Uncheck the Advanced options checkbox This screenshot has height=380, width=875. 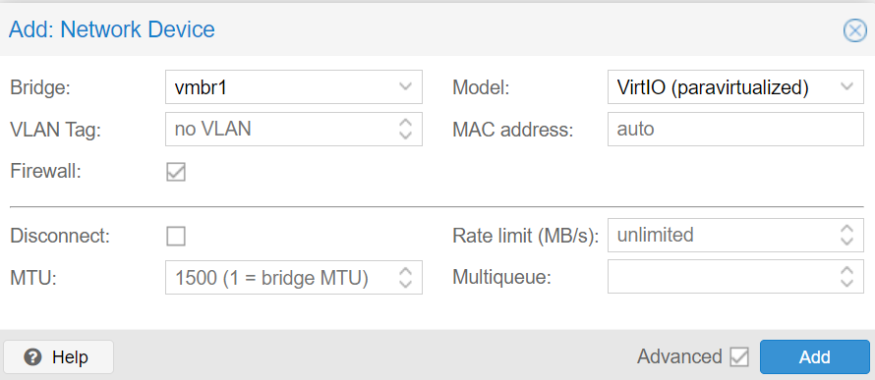(739, 357)
